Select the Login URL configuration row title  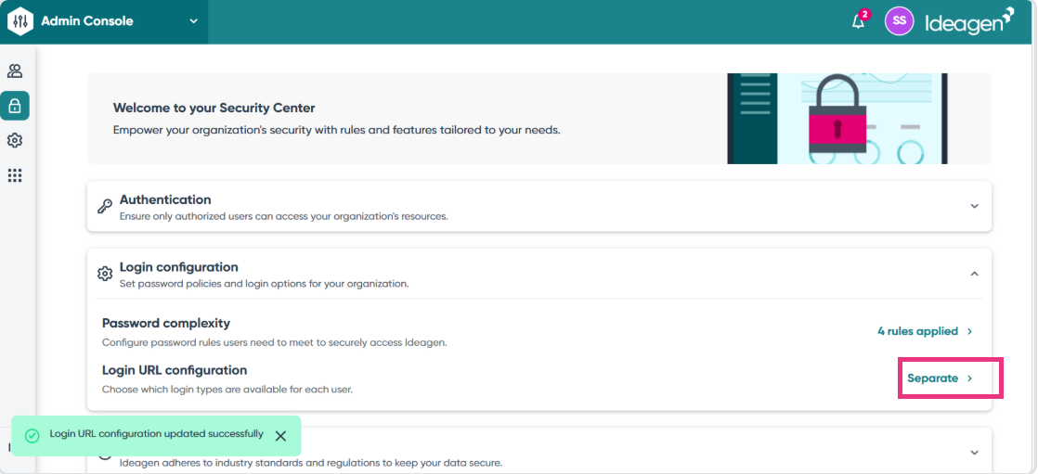(x=175, y=370)
